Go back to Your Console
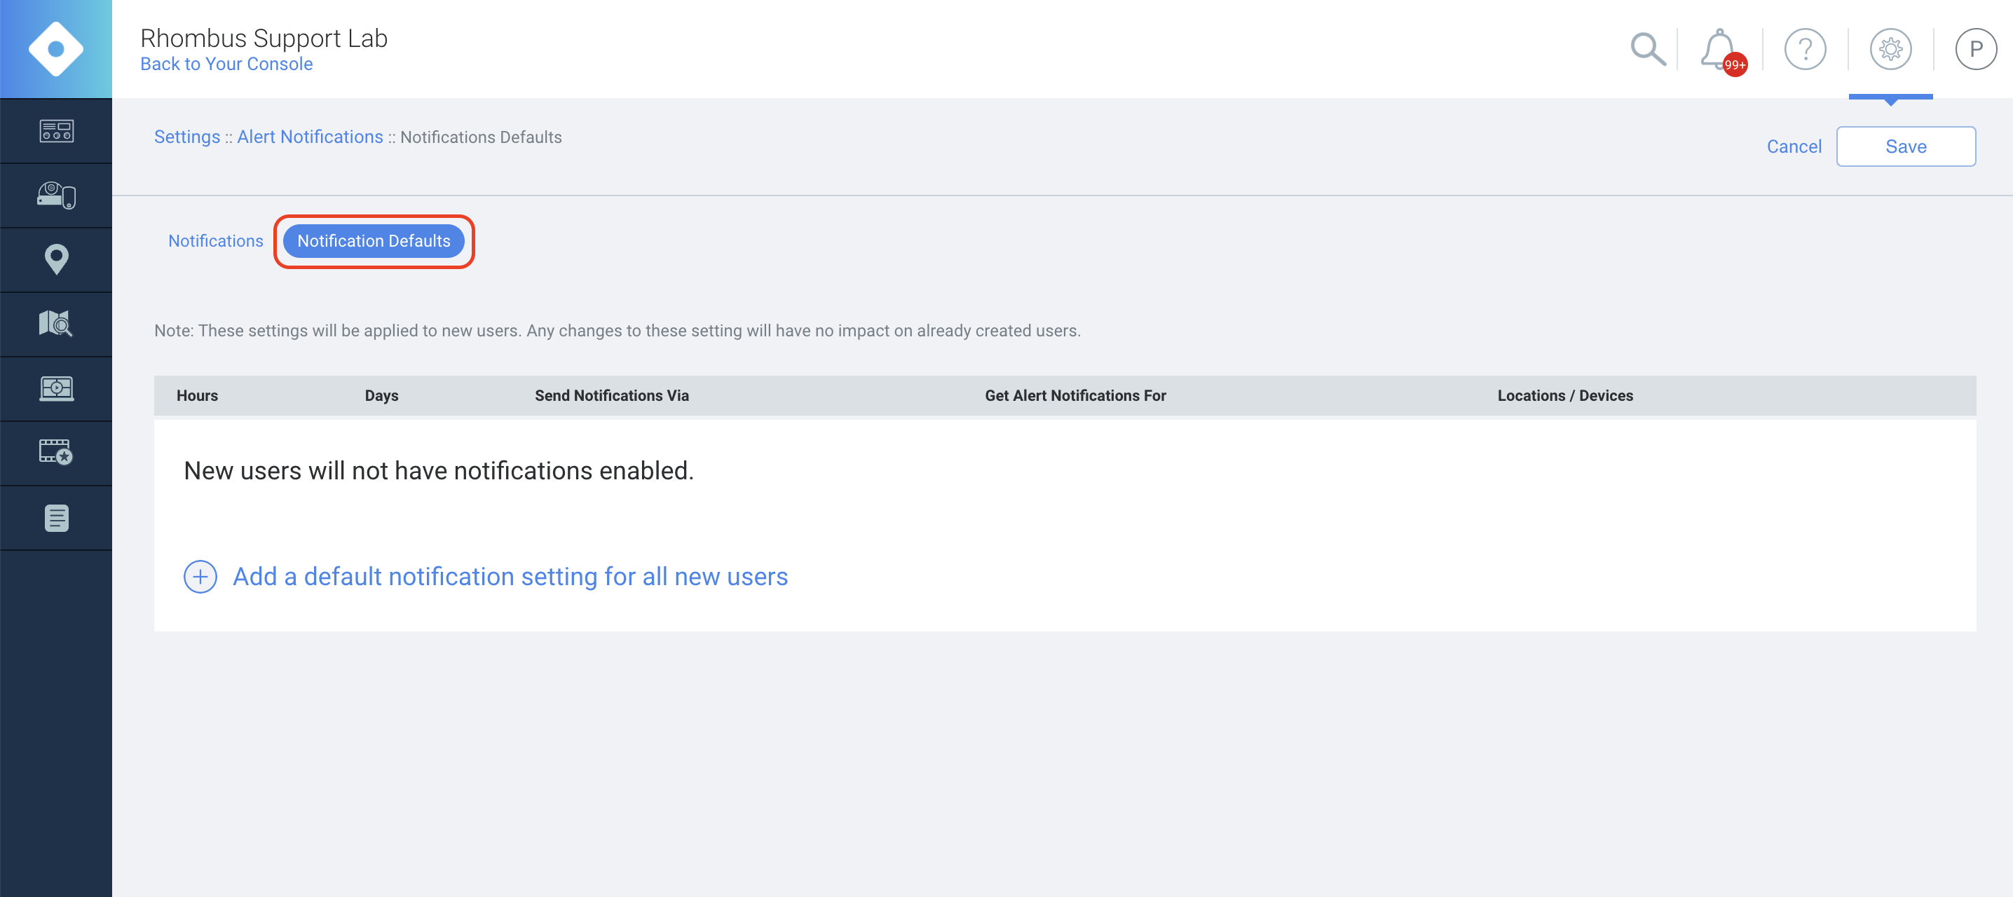Viewport: 2013px width, 897px height. pyautogui.click(x=226, y=63)
